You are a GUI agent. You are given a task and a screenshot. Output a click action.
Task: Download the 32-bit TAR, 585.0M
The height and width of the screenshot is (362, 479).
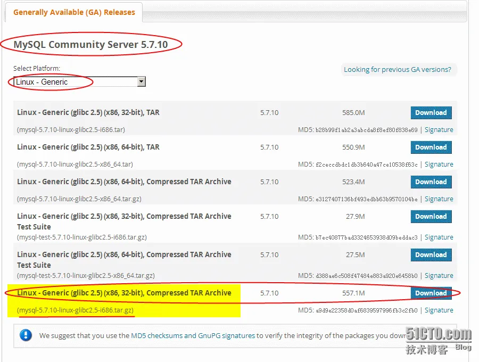431,113
